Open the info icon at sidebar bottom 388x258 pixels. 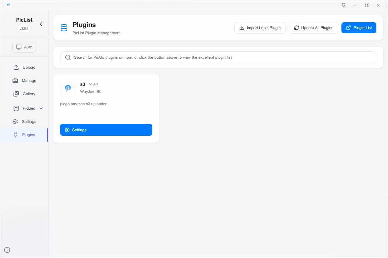click(x=7, y=250)
